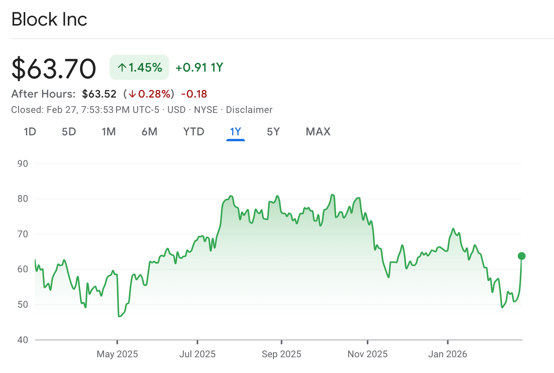
Task: Click the May 2025 axis label
Action: point(117,354)
